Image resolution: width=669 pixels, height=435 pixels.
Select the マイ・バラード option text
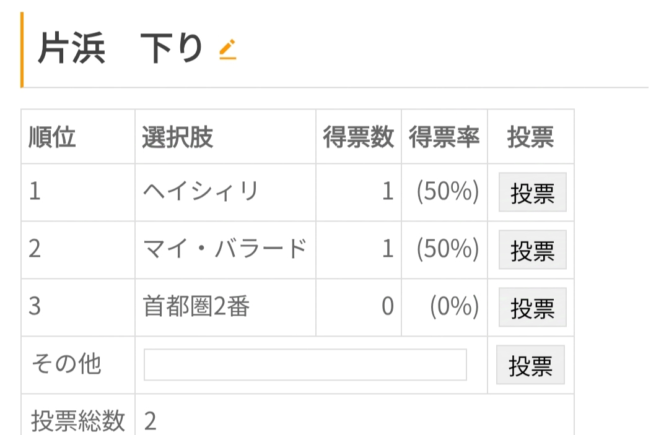click(x=225, y=248)
